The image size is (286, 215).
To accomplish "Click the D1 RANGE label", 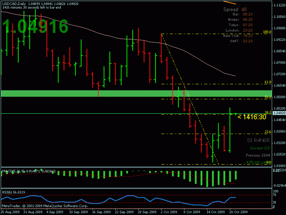I will [x=259, y=140].
